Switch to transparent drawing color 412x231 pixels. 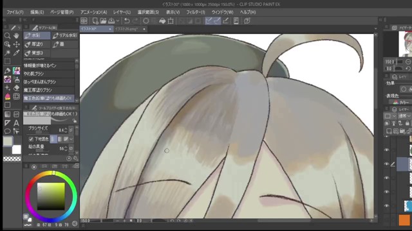click(12, 158)
